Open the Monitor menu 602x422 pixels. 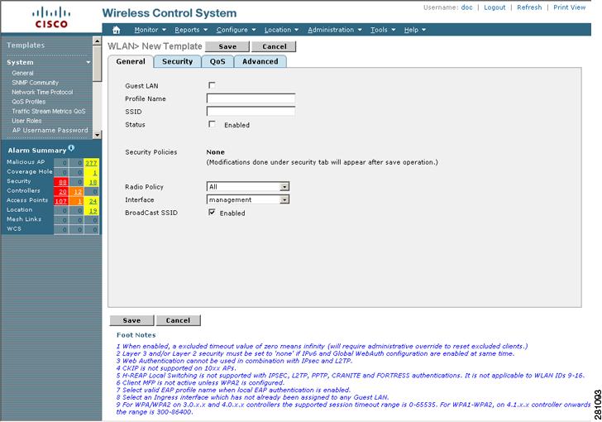(150, 30)
